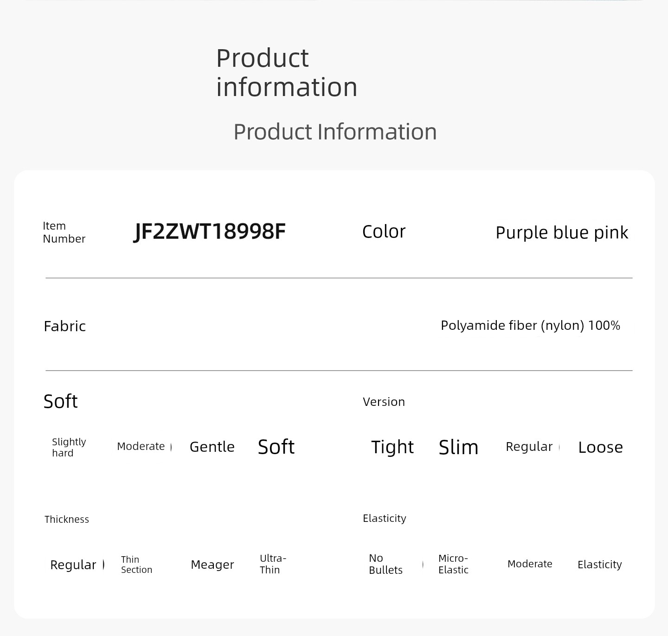Viewport: 668px width, 636px height.
Task: Click the item number JF2ZWT18998F
Action: tap(210, 231)
